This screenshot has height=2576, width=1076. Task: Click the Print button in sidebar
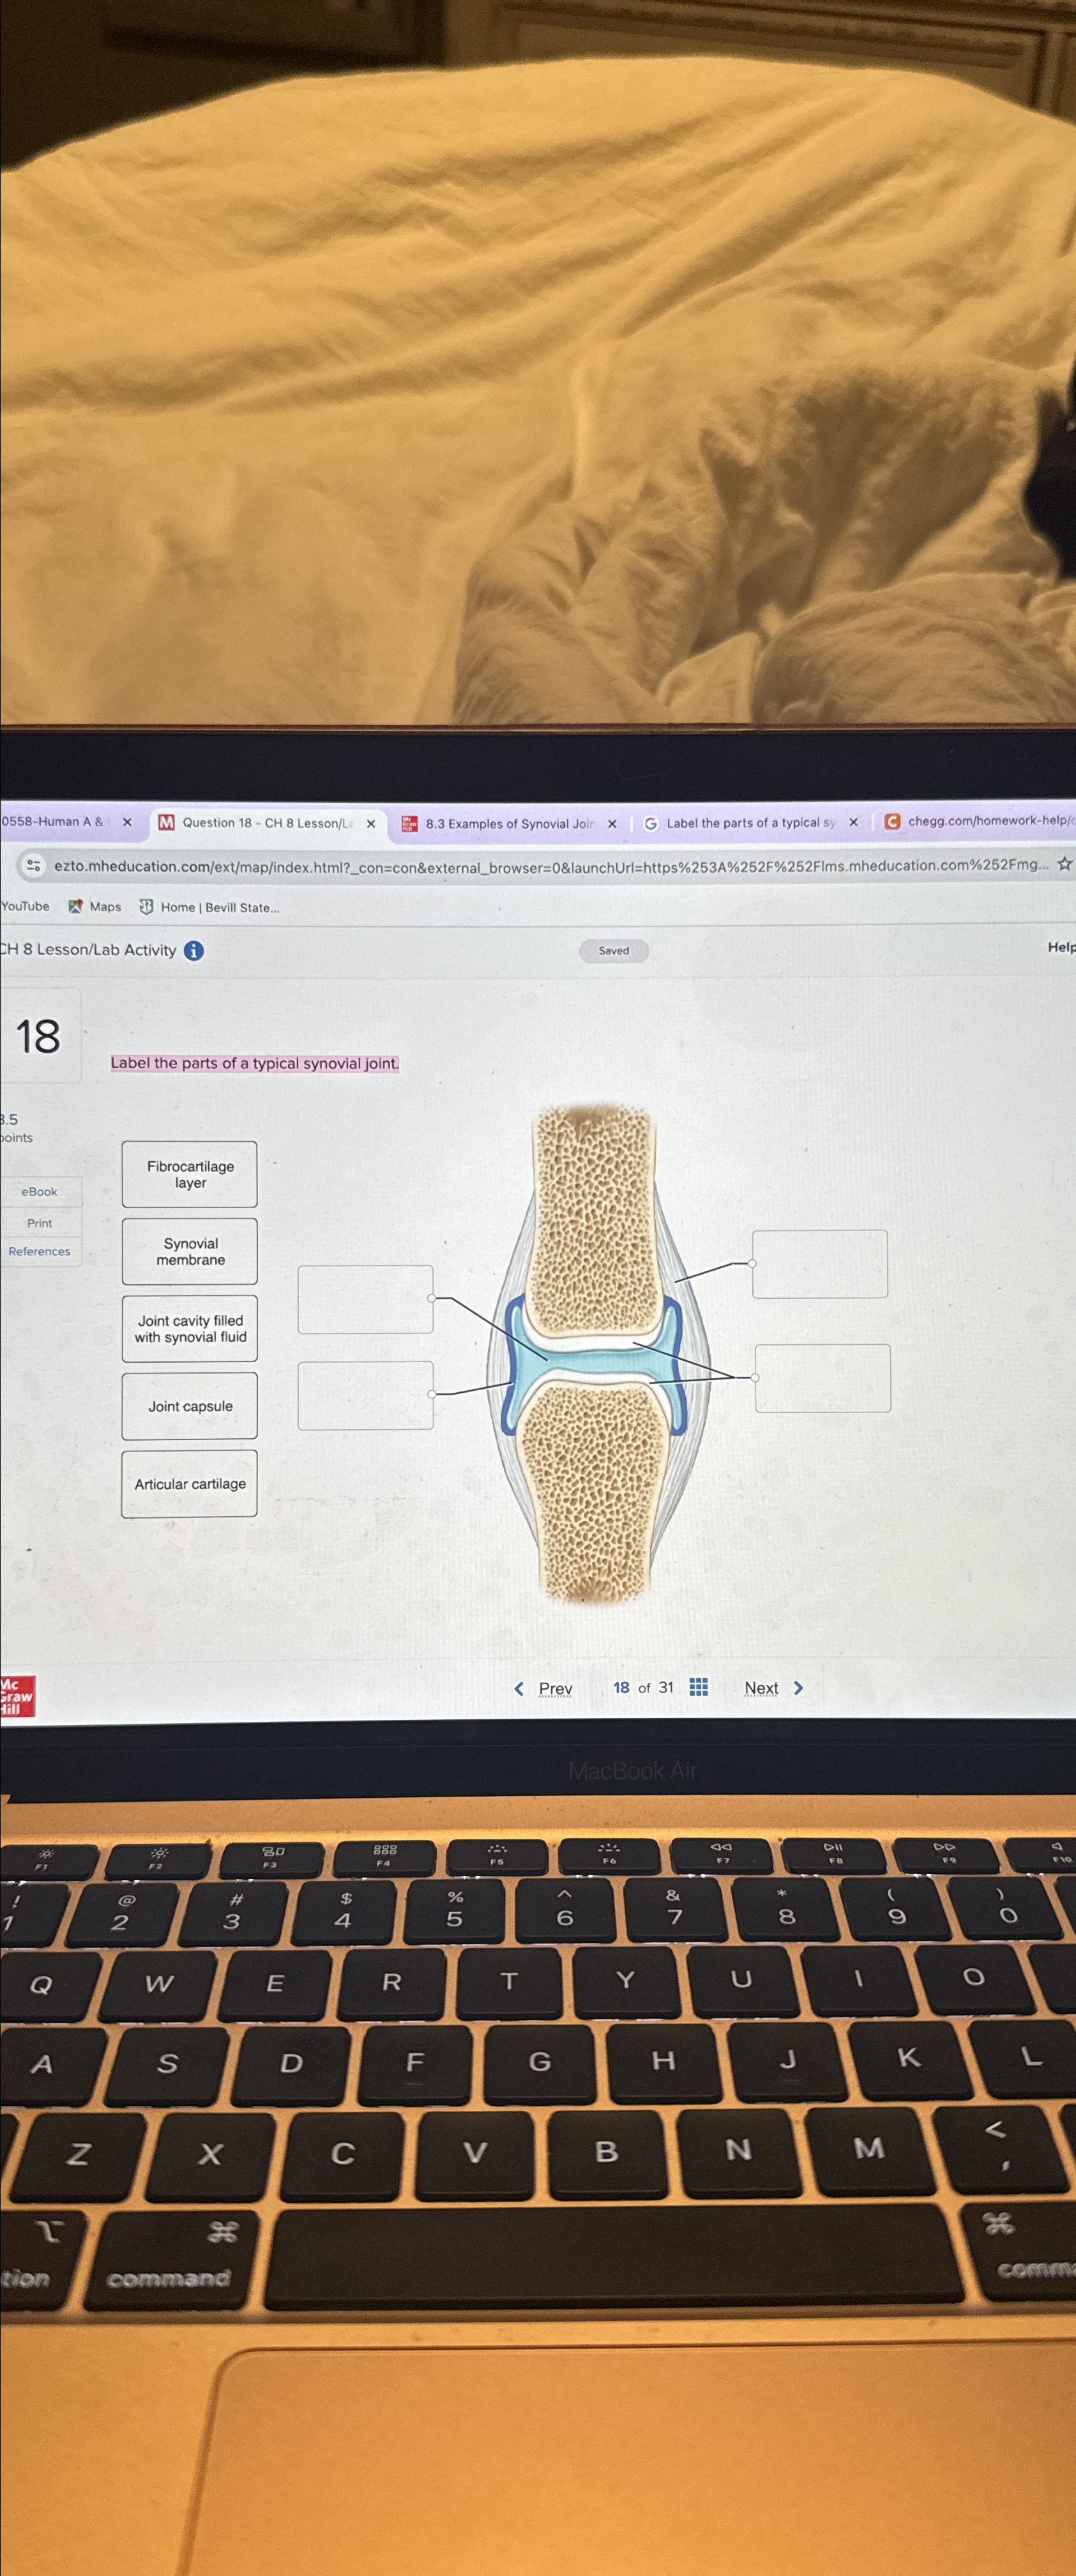40,1222
